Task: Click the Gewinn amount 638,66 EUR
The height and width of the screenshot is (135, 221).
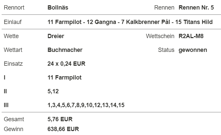Action: coord(63,129)
